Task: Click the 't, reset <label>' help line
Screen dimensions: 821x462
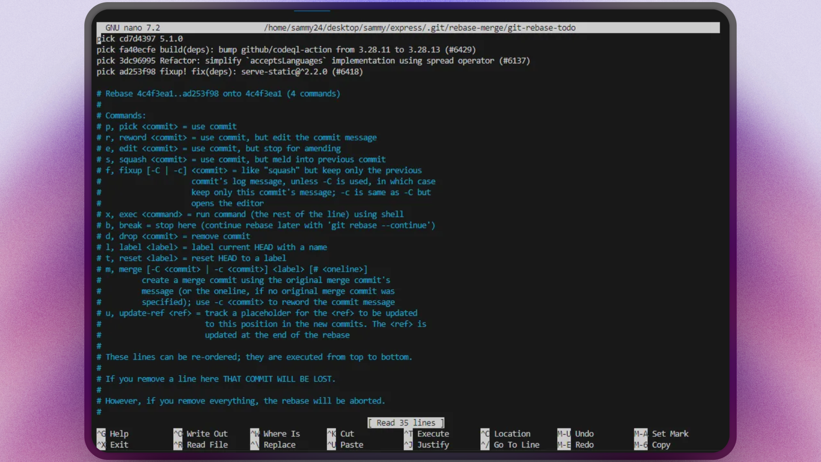Action: coord(191,258)
